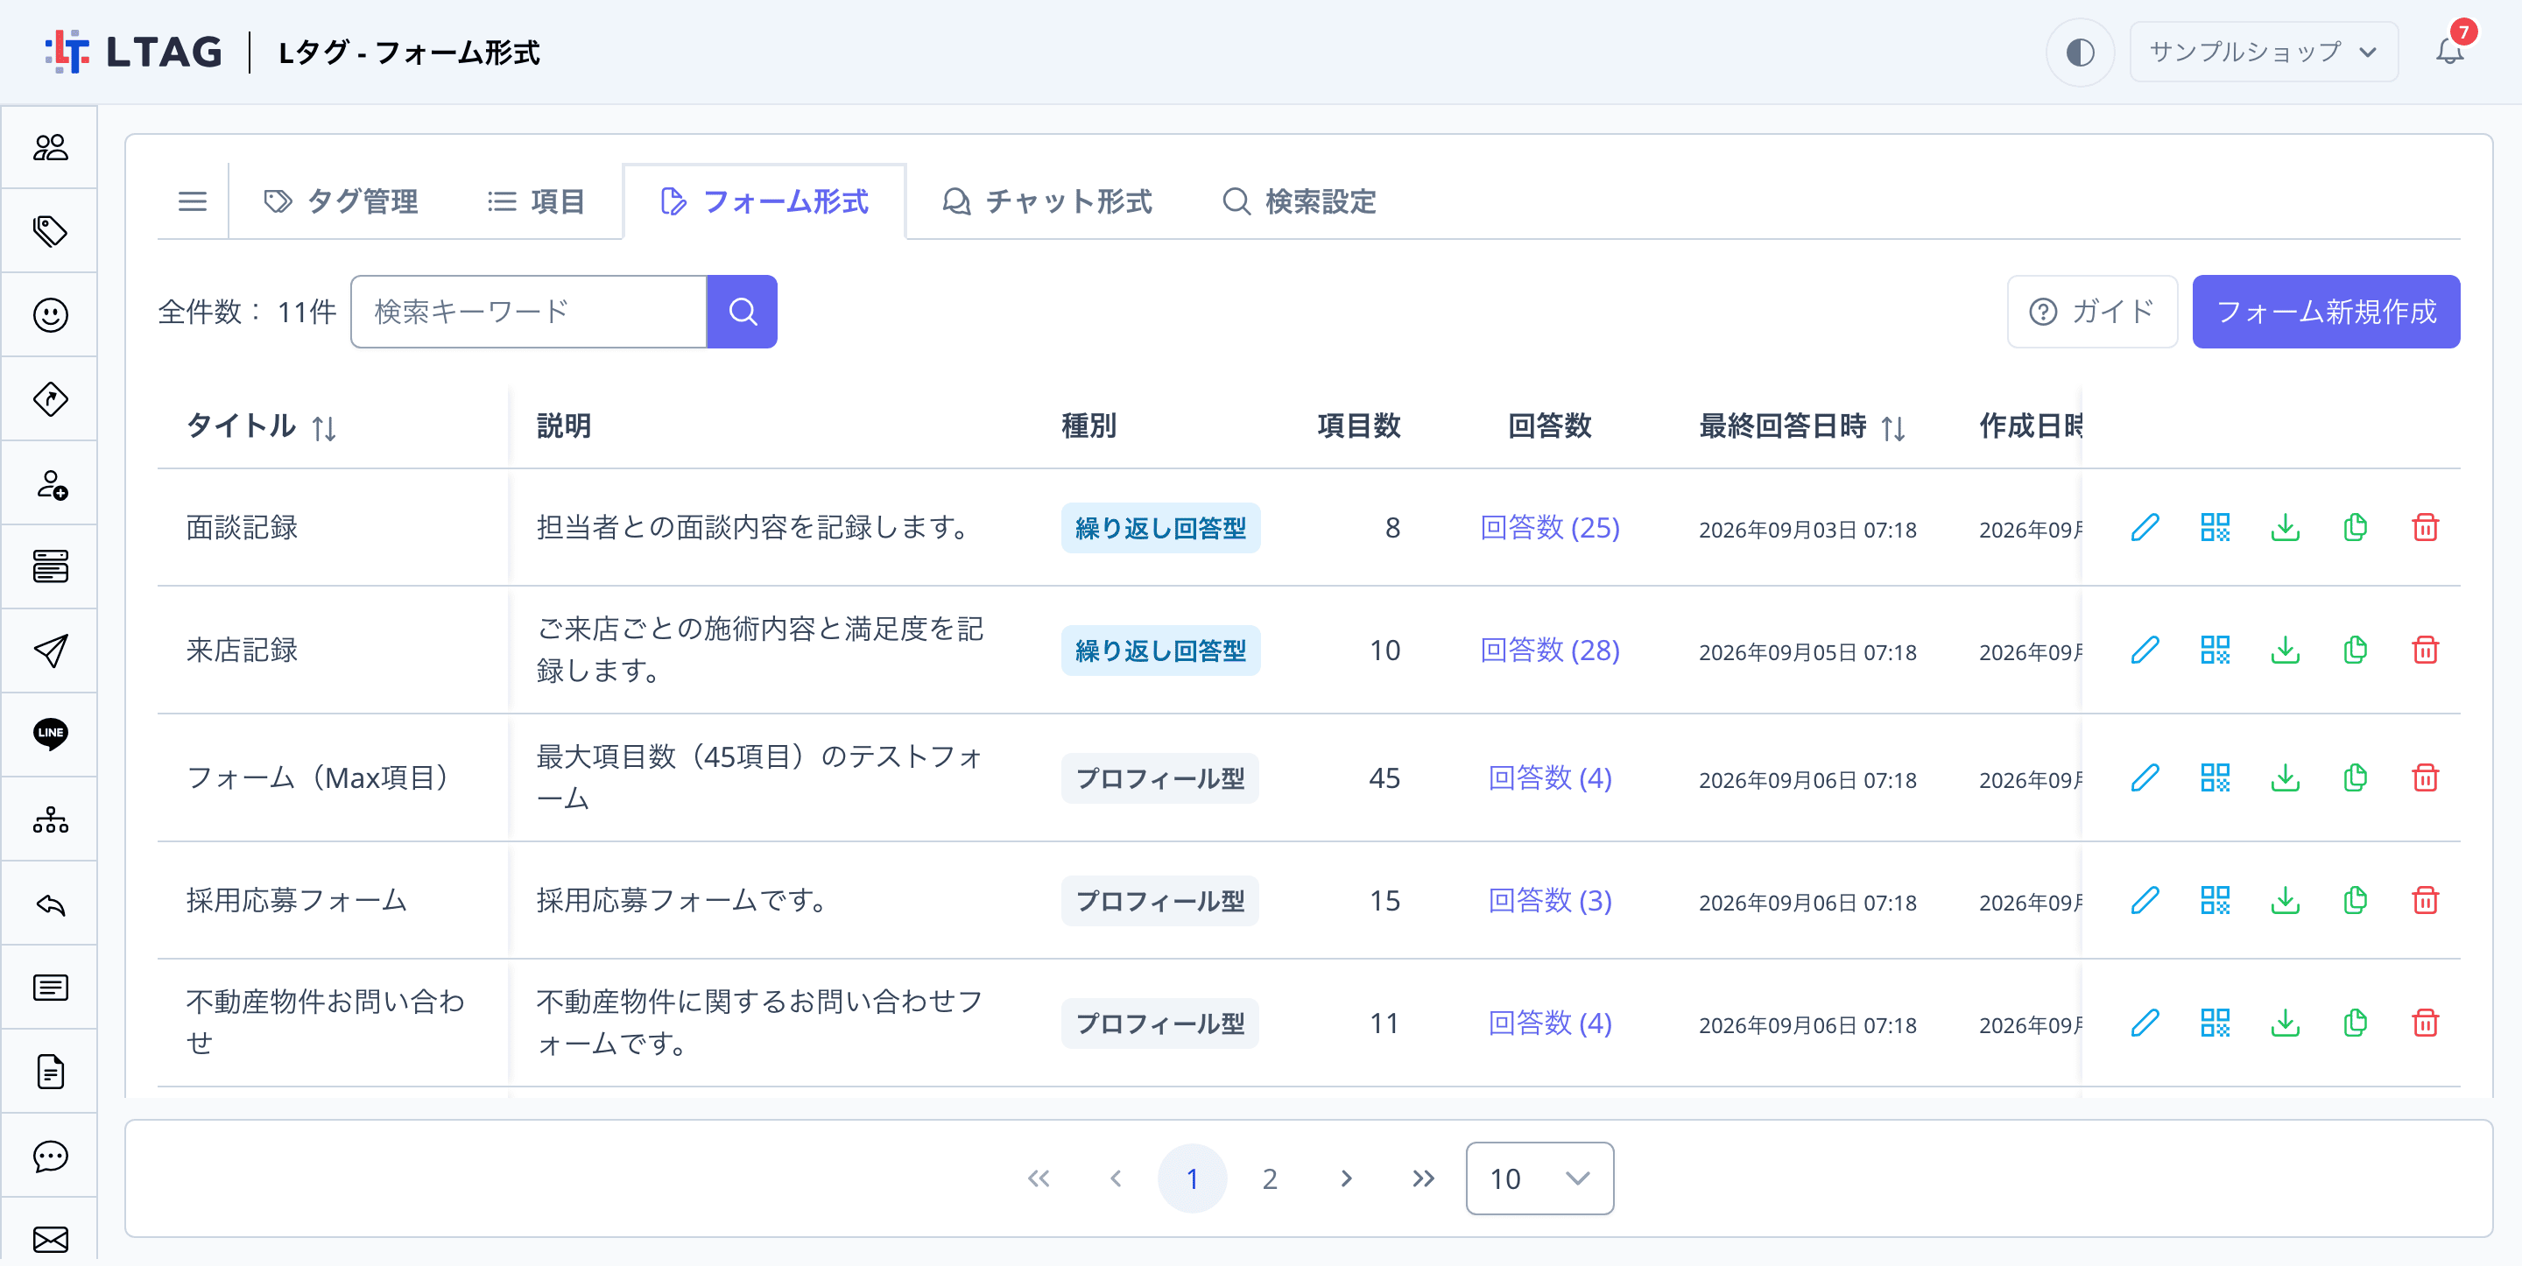The height and width of the screenshot is (1266, 2522).
Task: Go to page 2
Action: [x=1269, y=1178]
